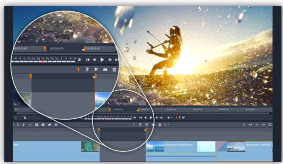
Task: Jump to end with skip-forward button
Action: (x=162, y=118)
